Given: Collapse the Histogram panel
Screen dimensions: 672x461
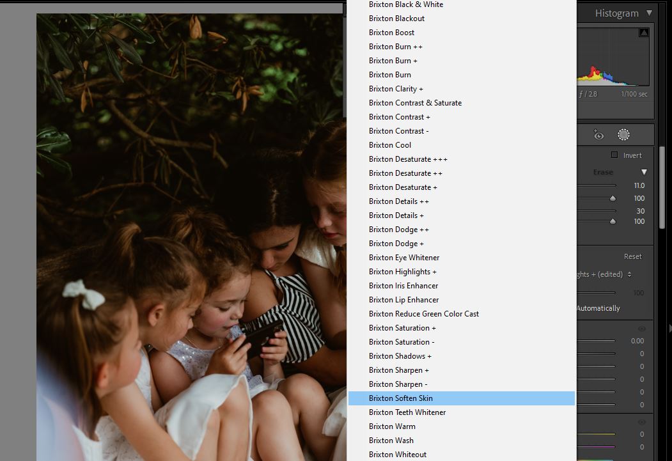Looking at the screenshot, I should pyautogui.click(x=649, y=13).
